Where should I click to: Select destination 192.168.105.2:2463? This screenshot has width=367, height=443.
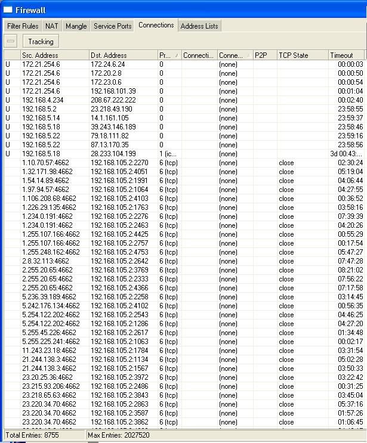pyautogui.click(x=119, y=225)
